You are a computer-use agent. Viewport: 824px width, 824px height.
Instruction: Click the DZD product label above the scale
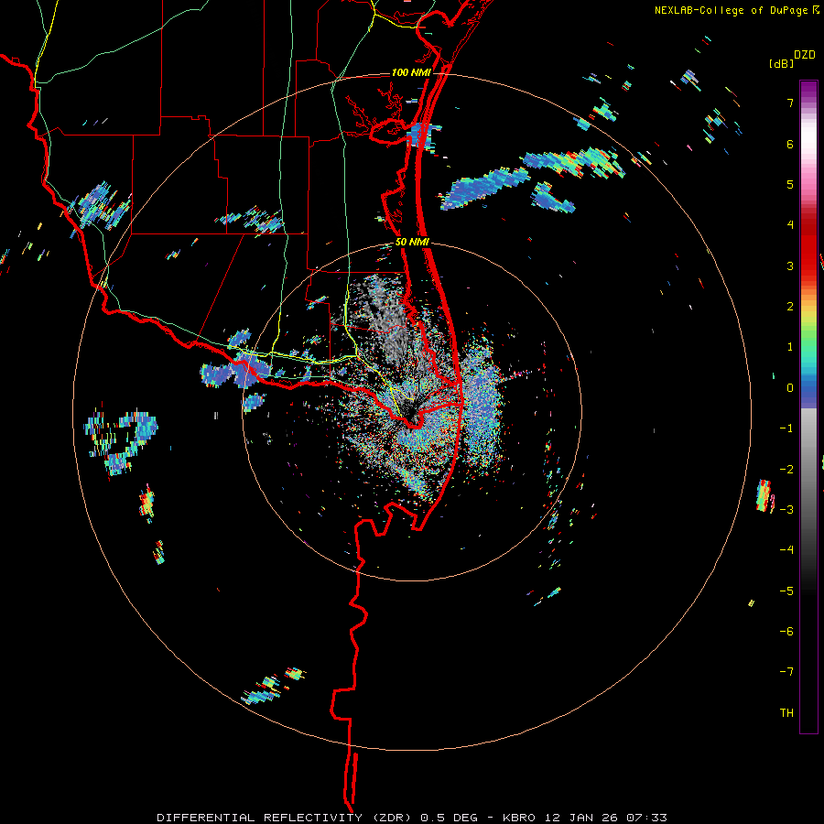[x=805, y=55]
